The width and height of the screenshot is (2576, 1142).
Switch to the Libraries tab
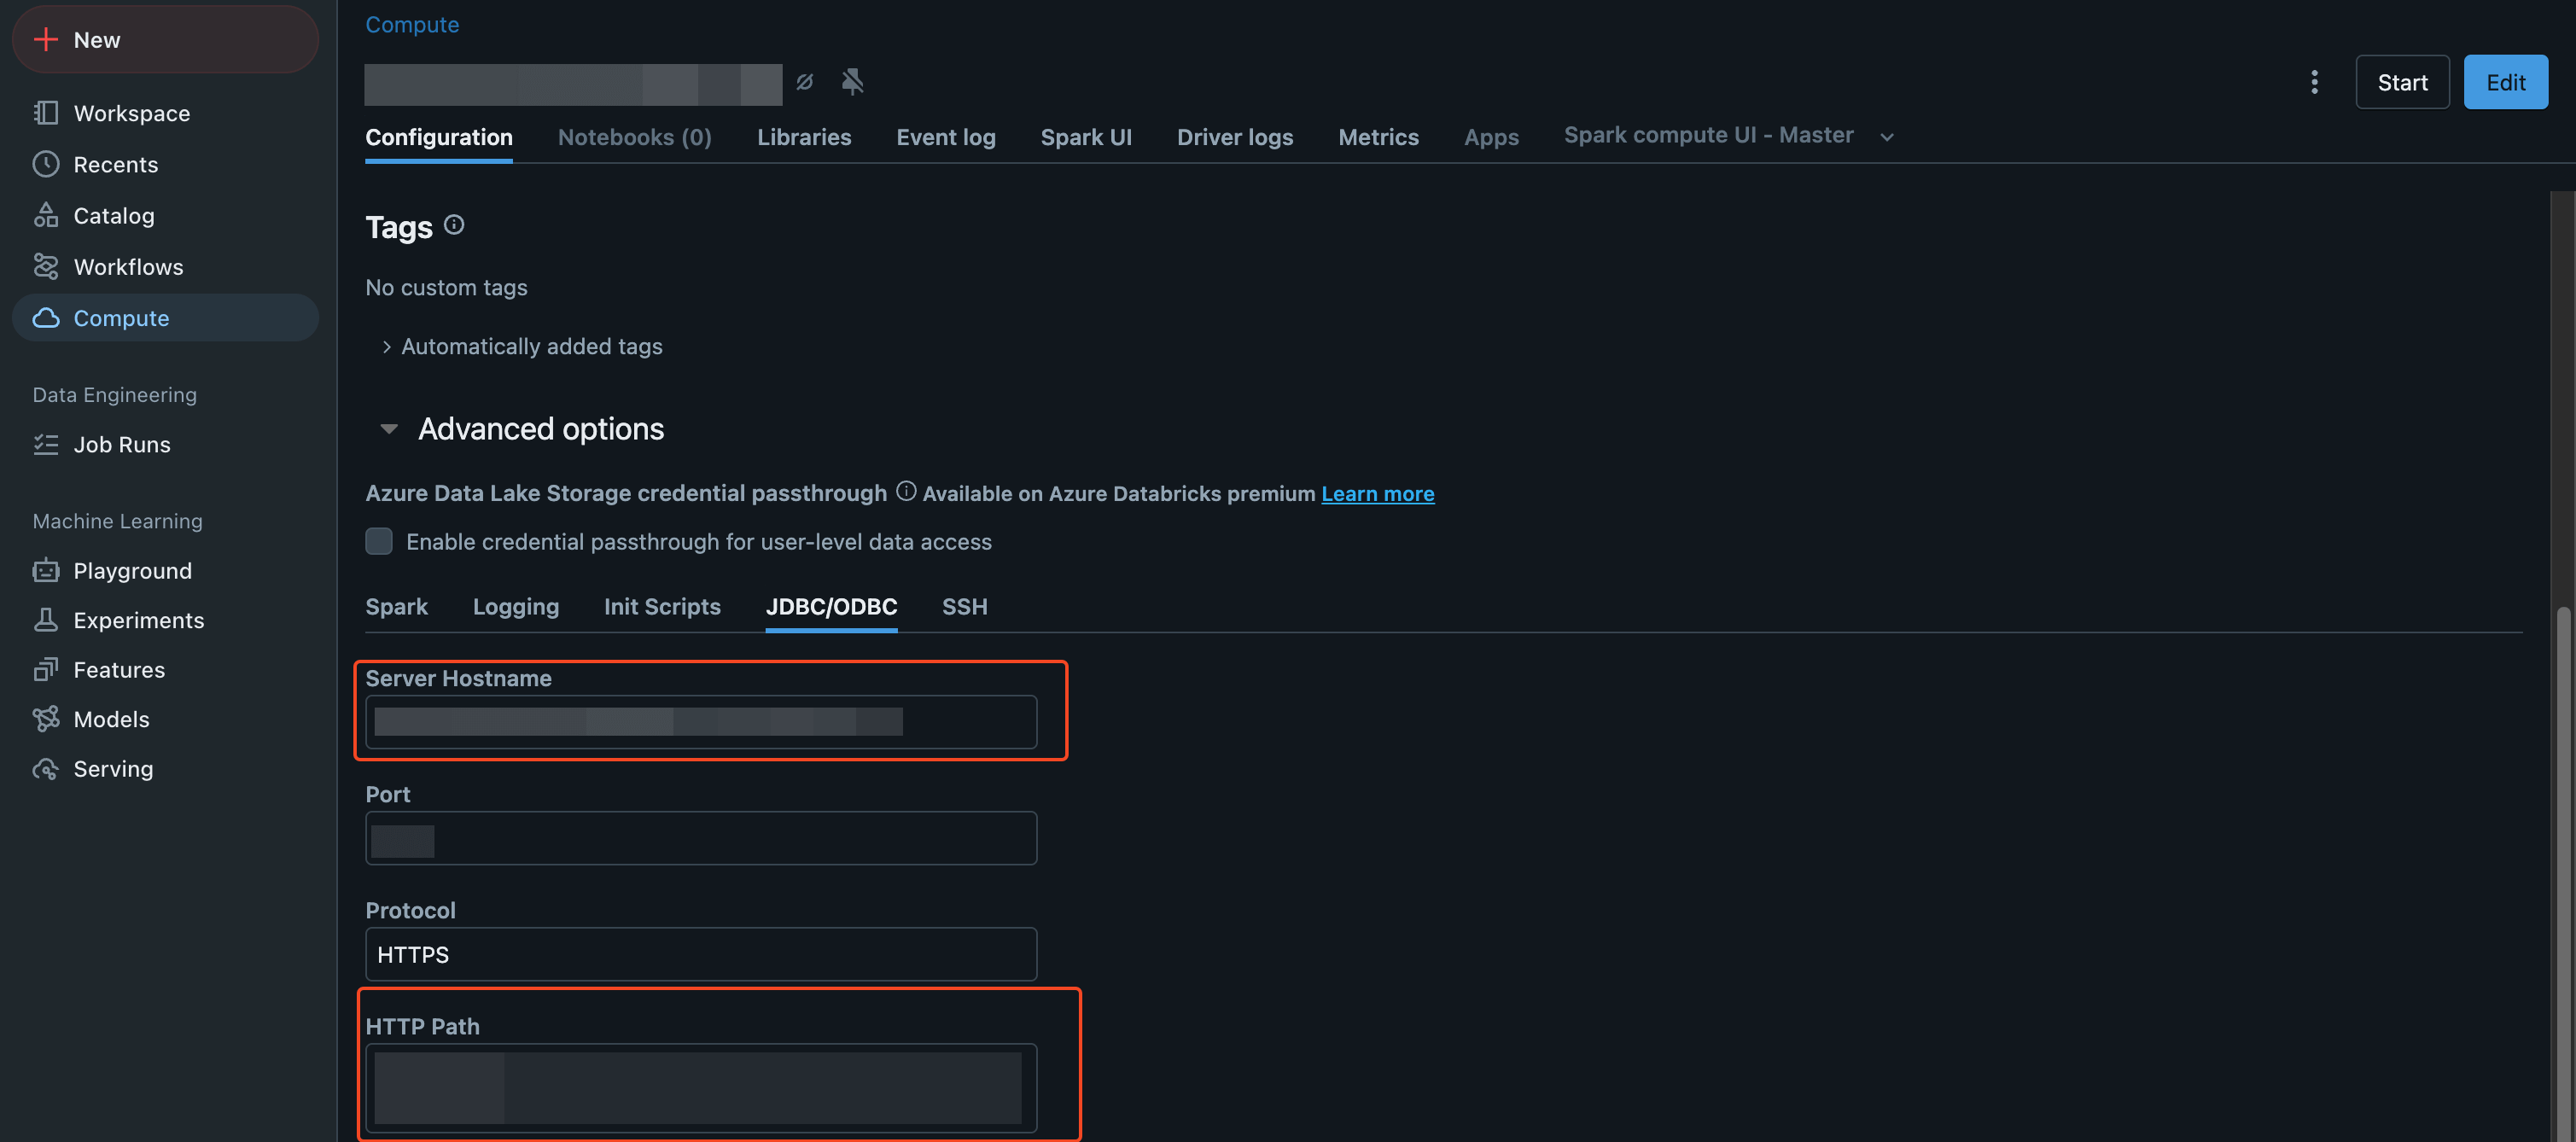pos(803,137)
